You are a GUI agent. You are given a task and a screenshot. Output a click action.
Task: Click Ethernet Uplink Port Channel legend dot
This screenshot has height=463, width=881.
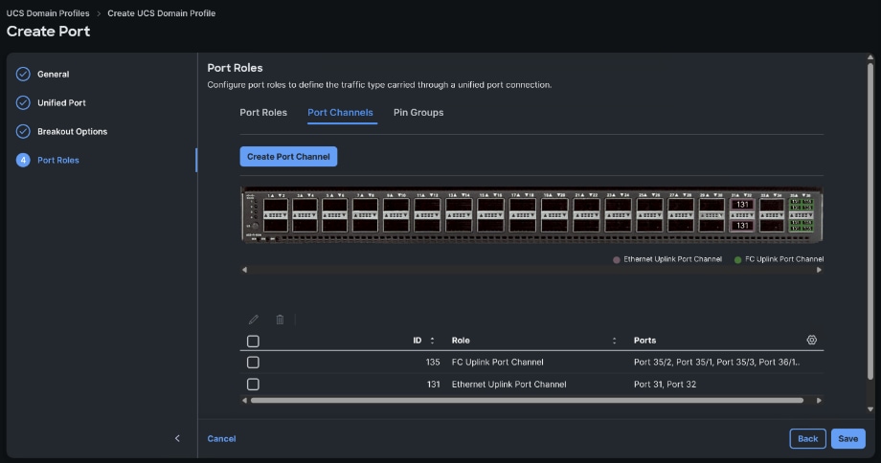coord(617,260)
